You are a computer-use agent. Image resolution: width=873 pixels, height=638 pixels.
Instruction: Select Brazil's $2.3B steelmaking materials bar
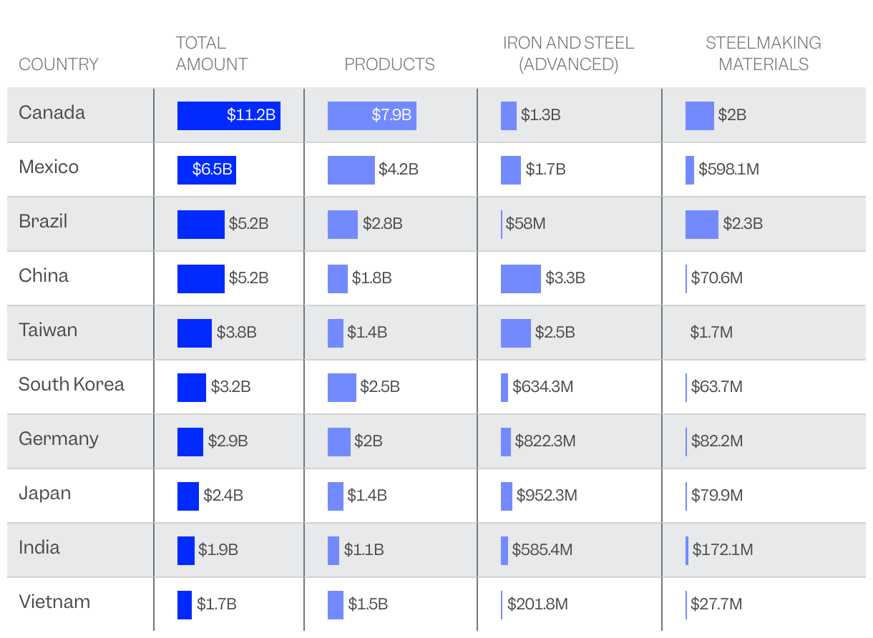[701, 224]
